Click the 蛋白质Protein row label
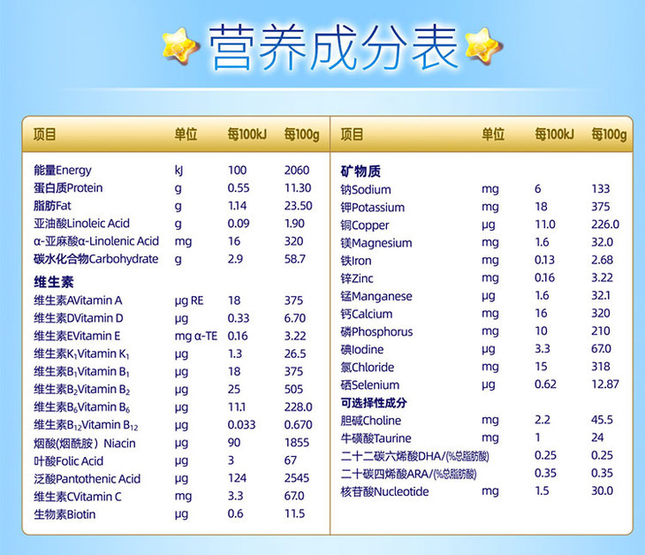Viewport: 645px width, 555px height. [68, 187]
